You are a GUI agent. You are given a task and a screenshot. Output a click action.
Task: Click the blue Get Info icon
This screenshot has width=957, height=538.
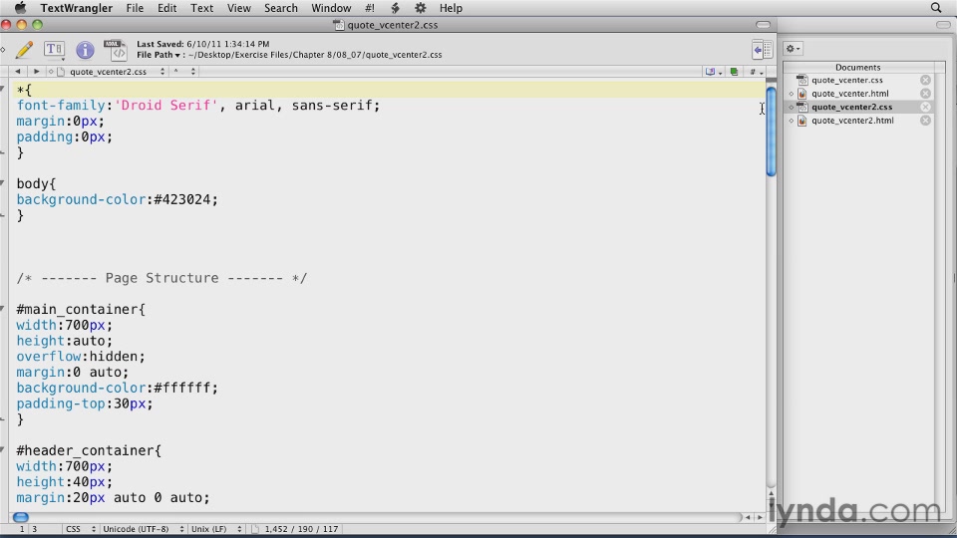[x=85, y=50]
